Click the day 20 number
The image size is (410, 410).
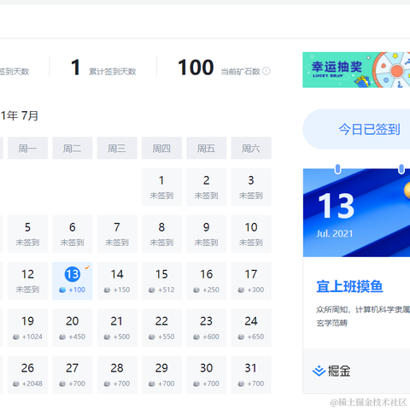click(73, 321)
